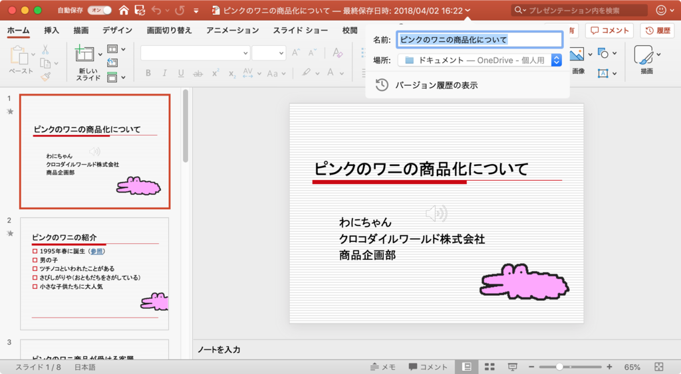The width and height of the screenshot is (681, 374).
Task: Click the Home icon in the title bar
Action: coord(124,10)
